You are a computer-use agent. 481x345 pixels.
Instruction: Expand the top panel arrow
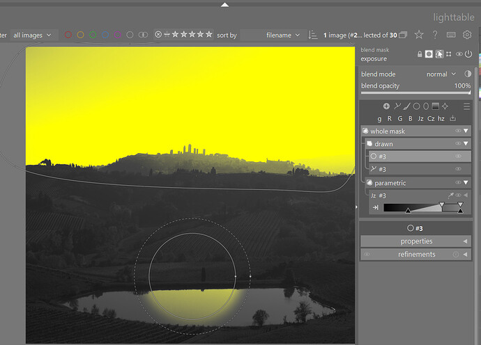(225, 5)
